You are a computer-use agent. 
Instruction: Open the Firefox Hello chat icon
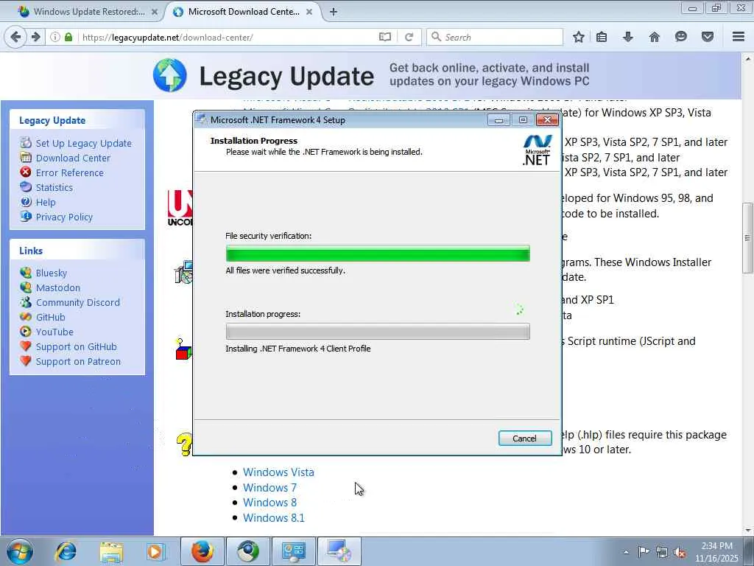[x=680, y=37]
